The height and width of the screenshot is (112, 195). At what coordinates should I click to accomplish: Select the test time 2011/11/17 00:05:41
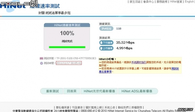[x=69, y=63]
